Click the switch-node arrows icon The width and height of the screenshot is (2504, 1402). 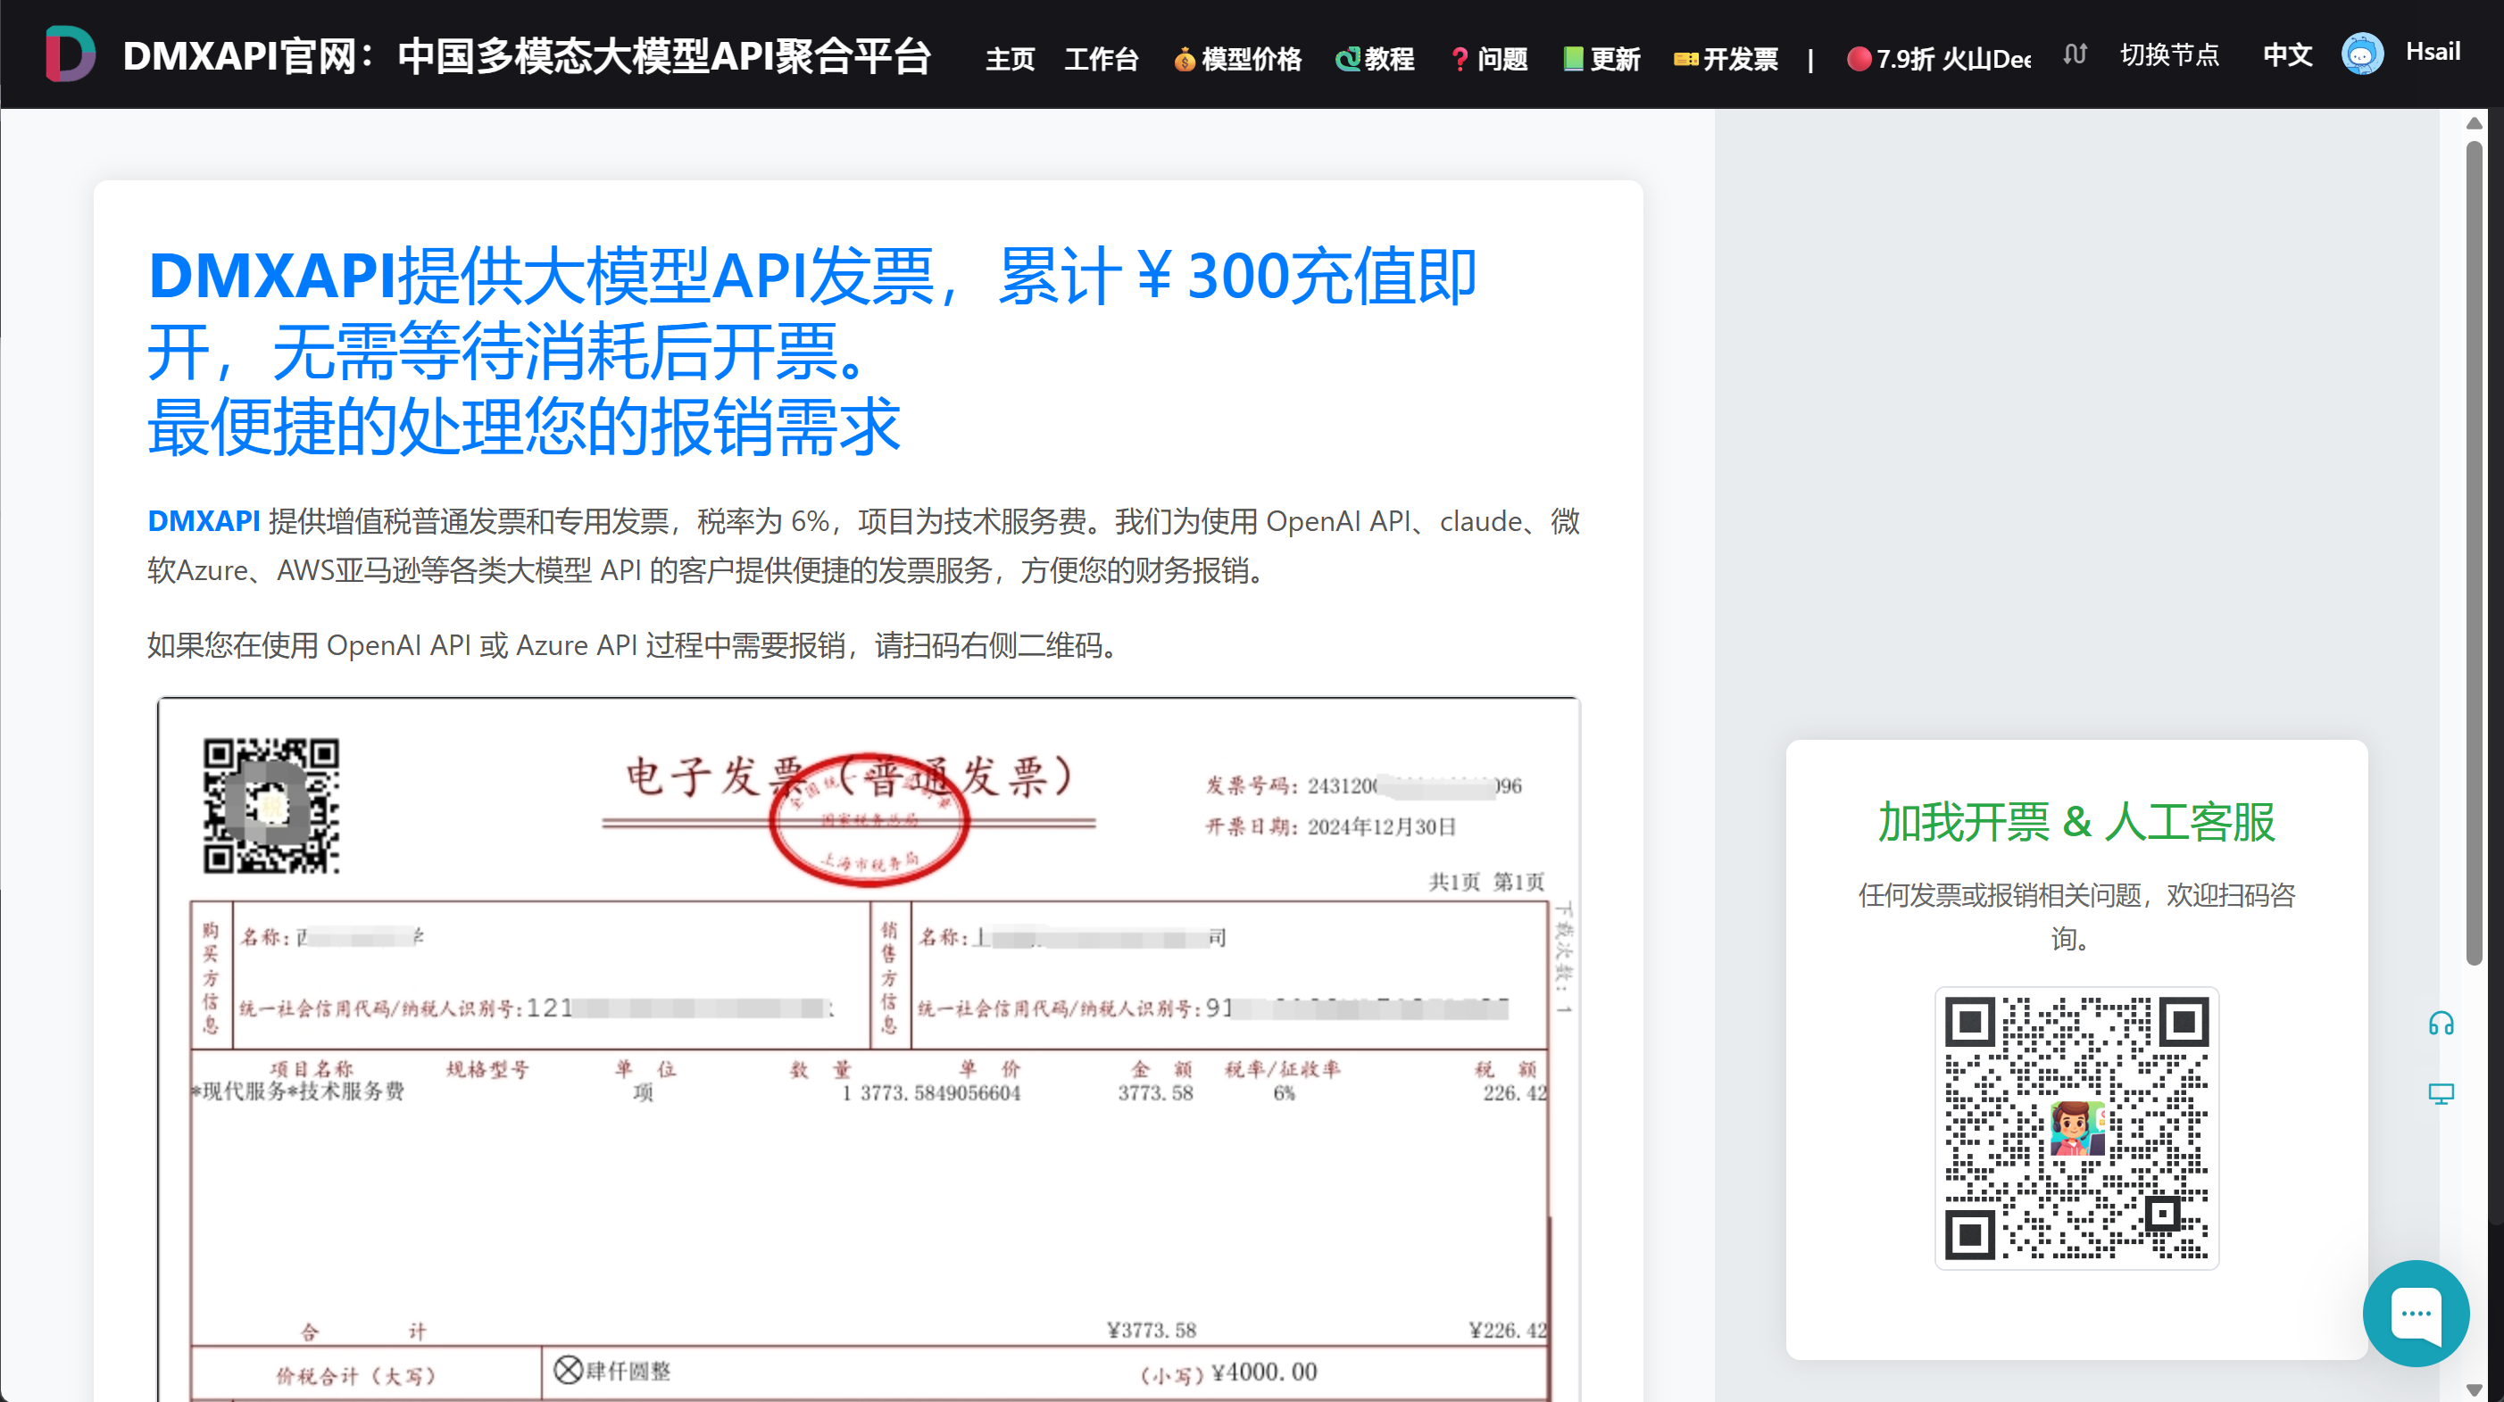2075,54
